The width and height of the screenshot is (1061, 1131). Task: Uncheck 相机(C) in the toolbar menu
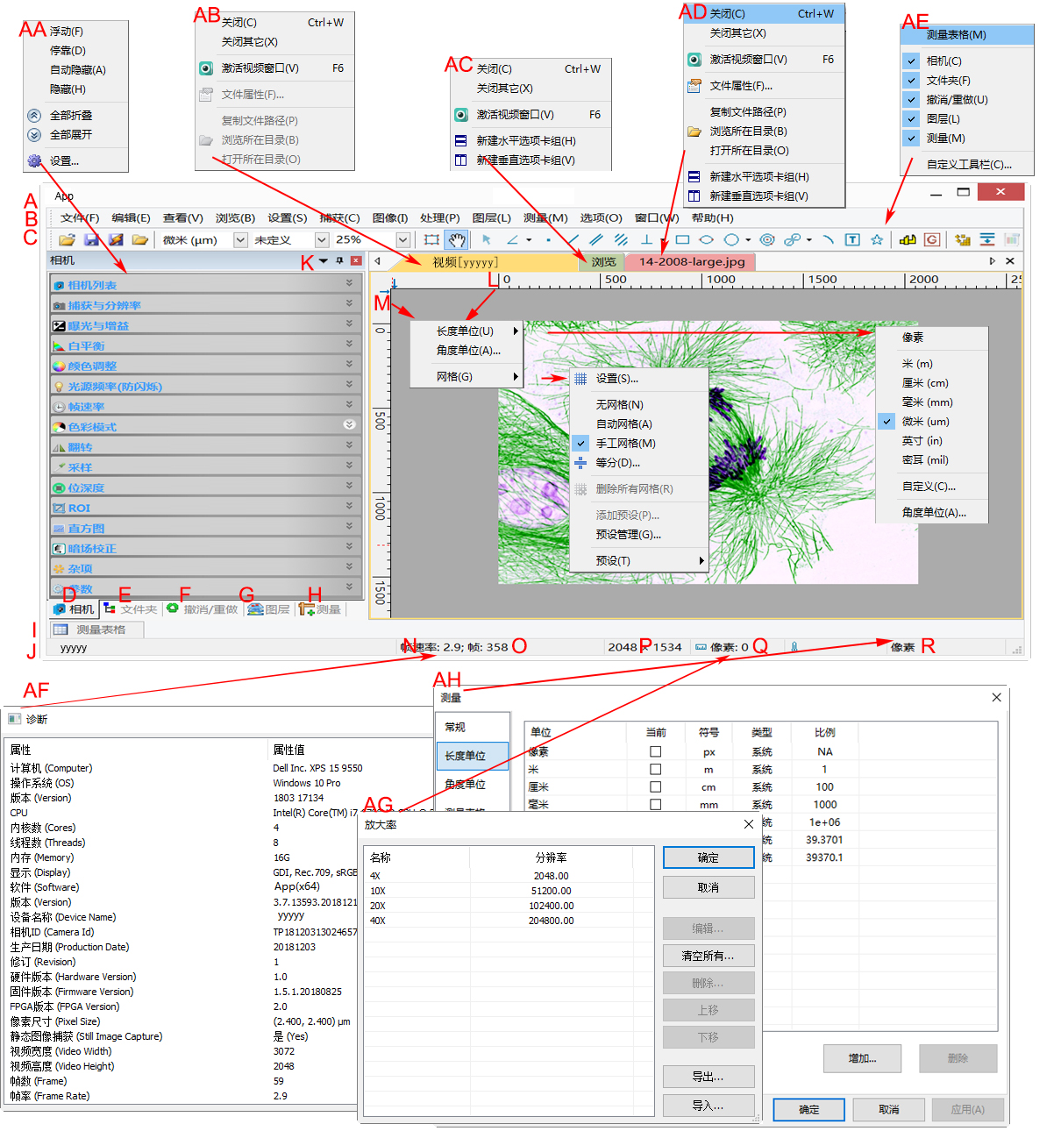coord(912,60)
